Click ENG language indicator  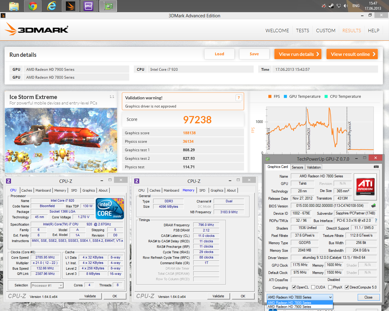[356, 6]
